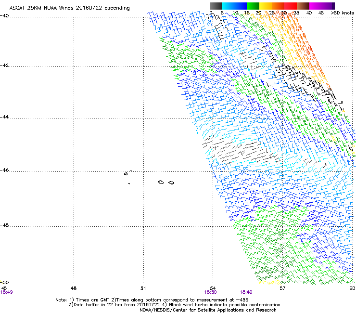Click the title 'ASCAT 25KM NOAA Winds 20160722 ascending'
The height and width of the screenshot is (313, 356).
(69, 8)
